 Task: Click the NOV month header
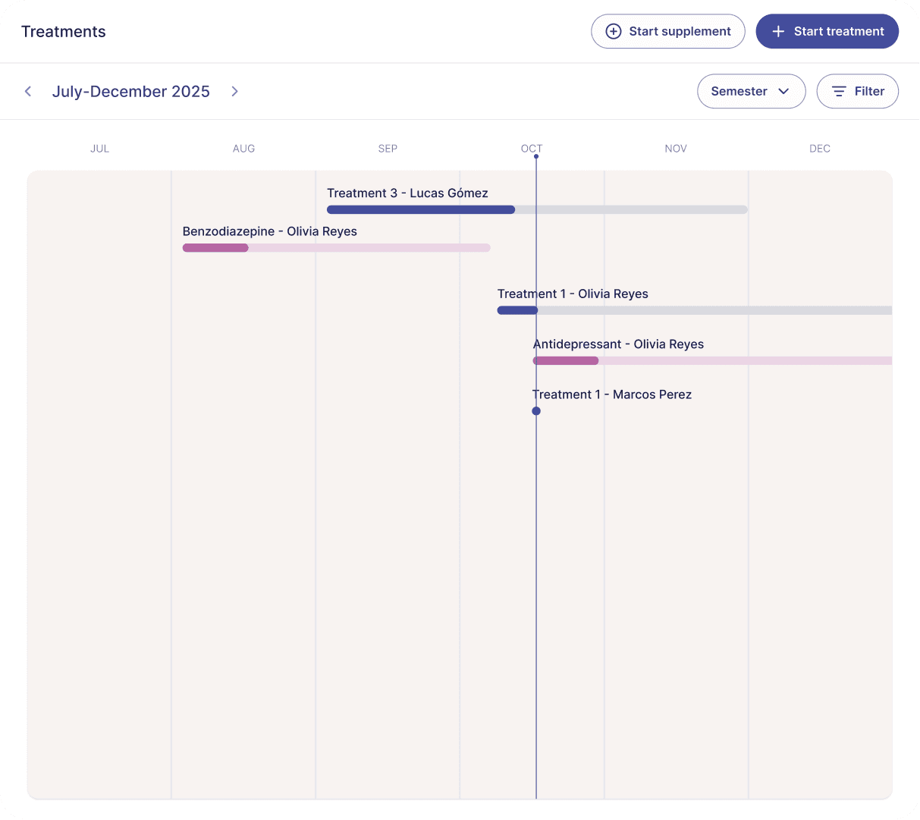[676, 149]
